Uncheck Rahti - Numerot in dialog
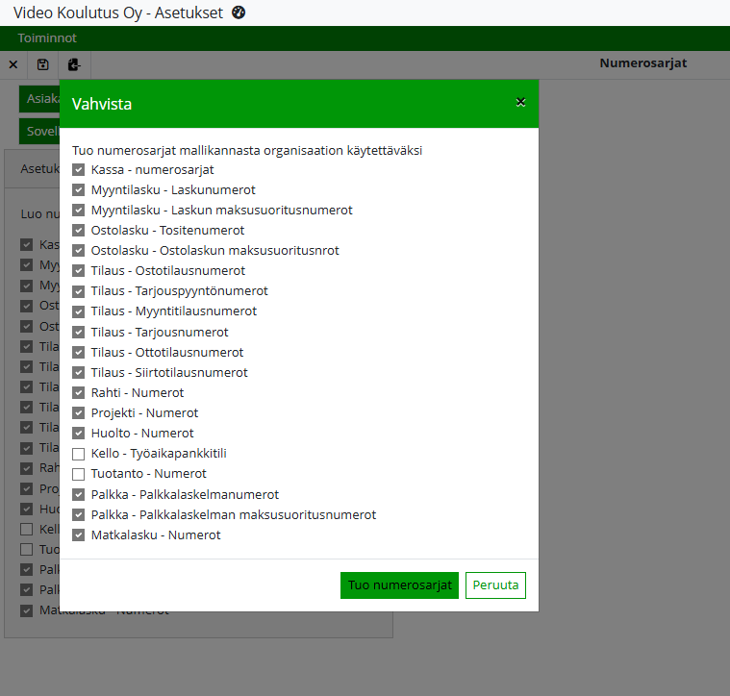The height and width of the screenshot is (696, 730). [x=79, y=393]
